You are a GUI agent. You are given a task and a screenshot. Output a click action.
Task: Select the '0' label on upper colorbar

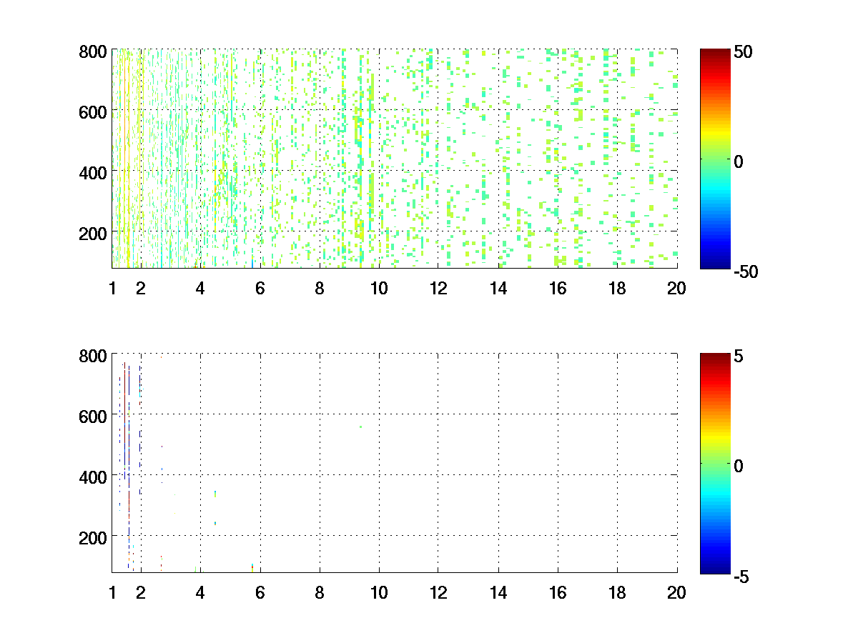click(739, 162)
